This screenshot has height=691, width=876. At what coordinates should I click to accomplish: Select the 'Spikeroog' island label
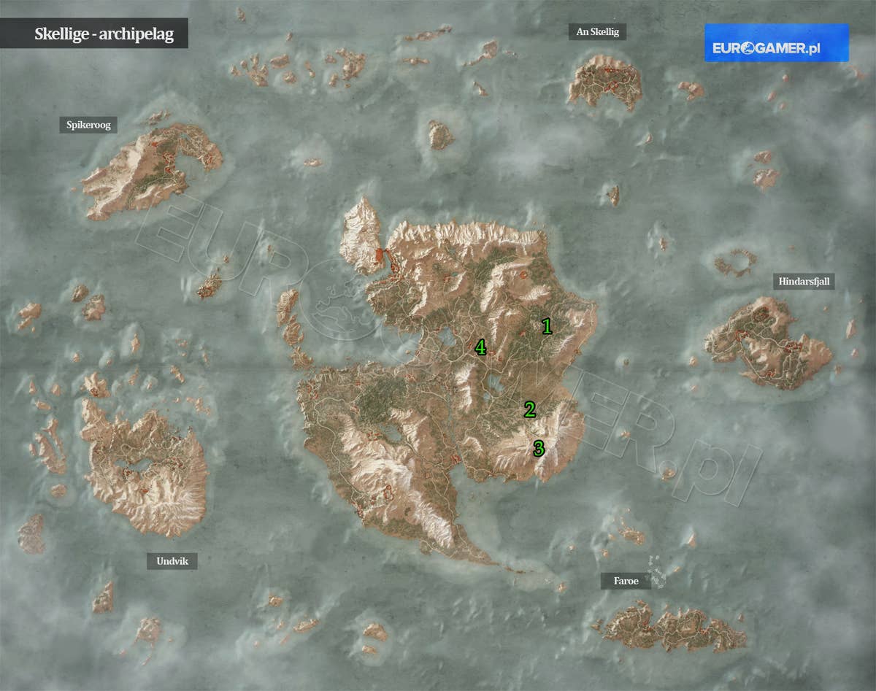[88, 126]
